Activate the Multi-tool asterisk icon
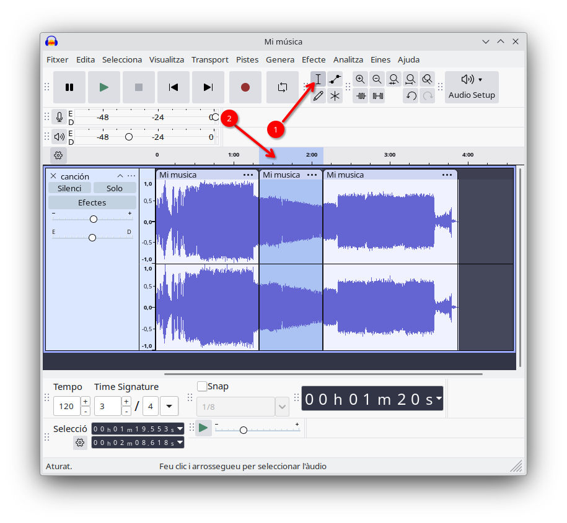Image resolution: width=567 pixels, height=523 pixels. coord(335,96)
